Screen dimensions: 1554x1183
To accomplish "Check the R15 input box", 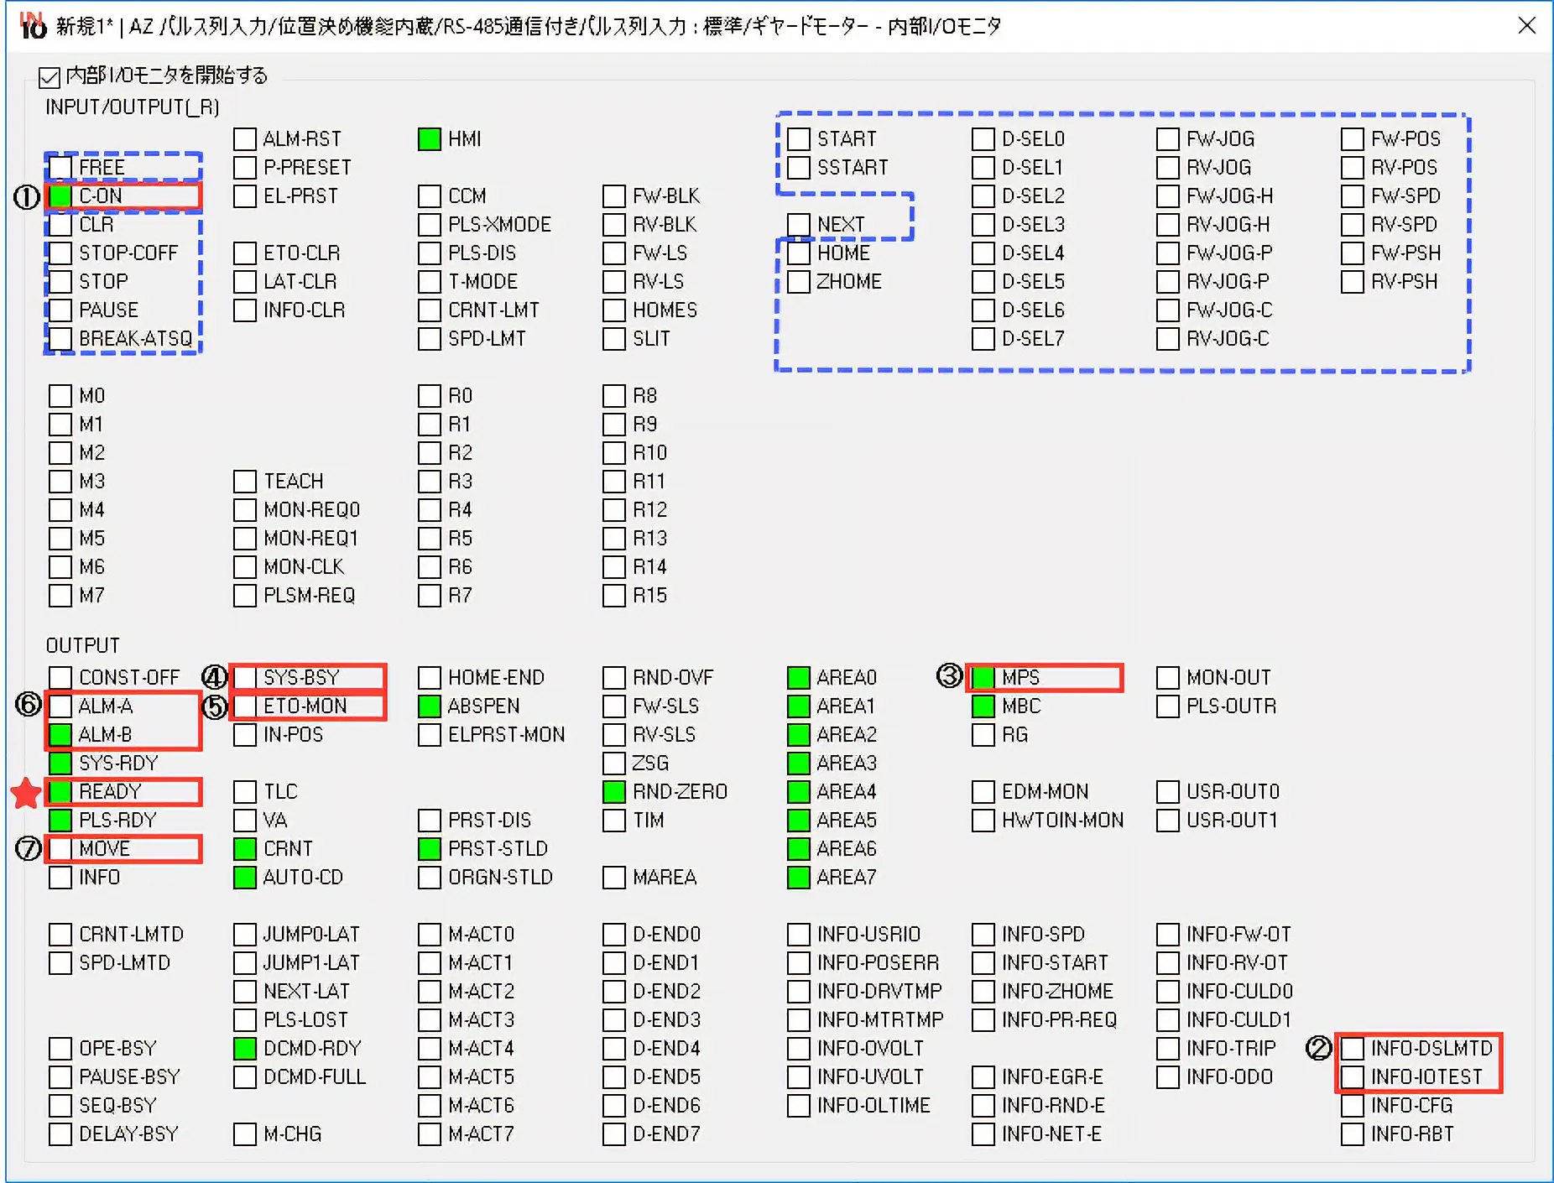I will tap(614, 595).
